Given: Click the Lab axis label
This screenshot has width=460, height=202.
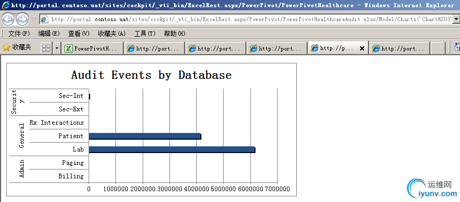Looking at the screenshot, I should point(78,149).
